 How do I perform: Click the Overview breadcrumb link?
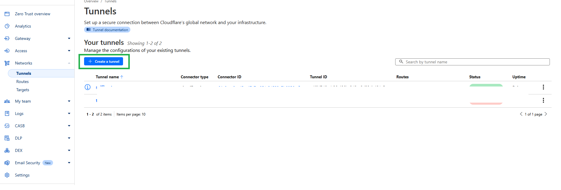point(91,1)
